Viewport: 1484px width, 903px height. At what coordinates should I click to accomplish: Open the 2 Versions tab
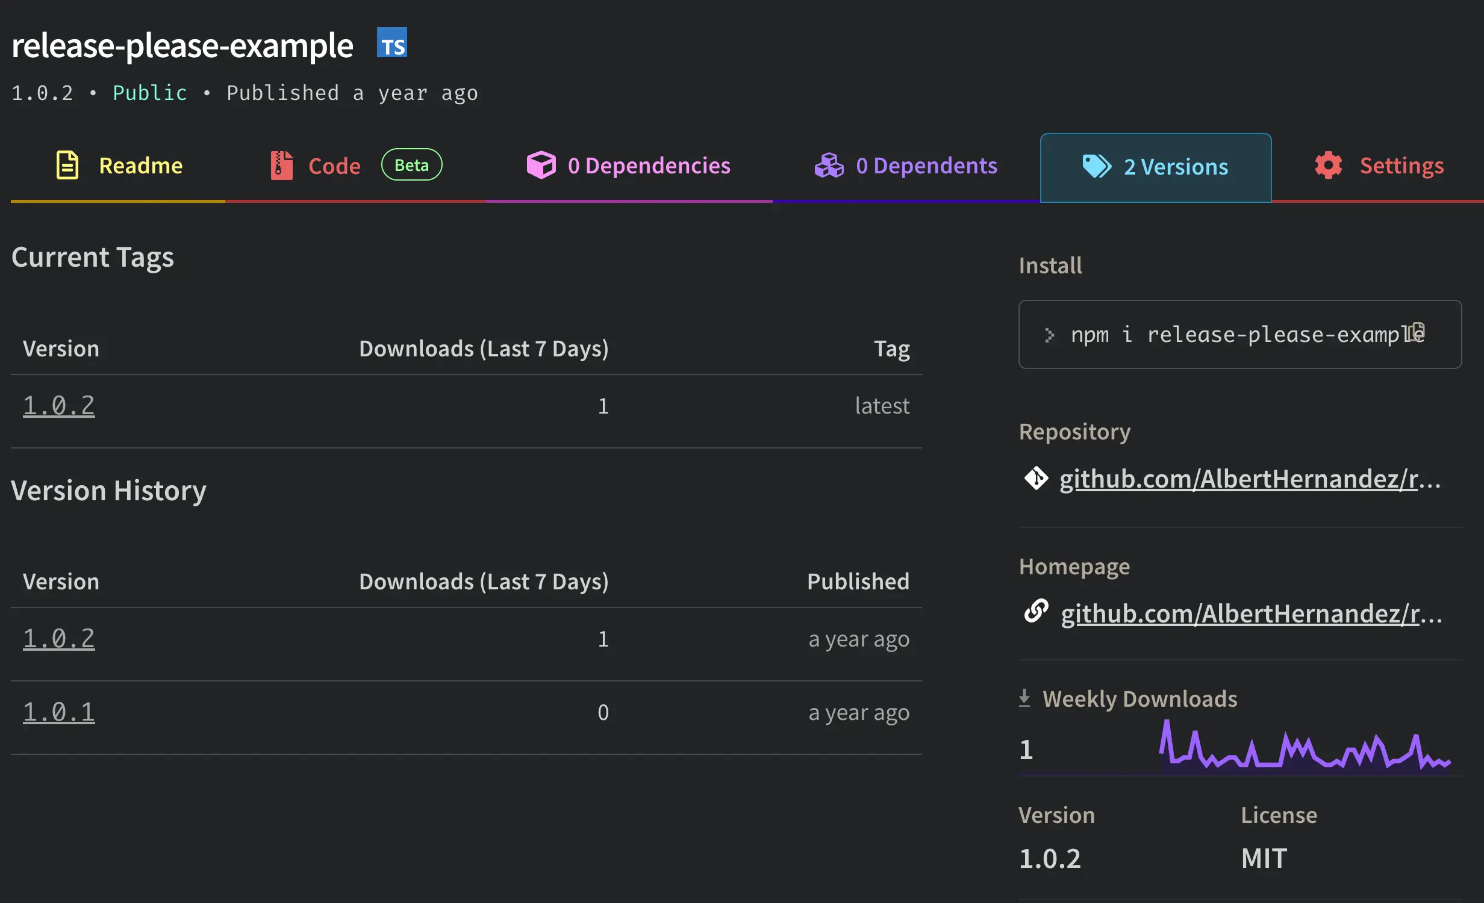pyautogui.click(x=1175, y=167)
